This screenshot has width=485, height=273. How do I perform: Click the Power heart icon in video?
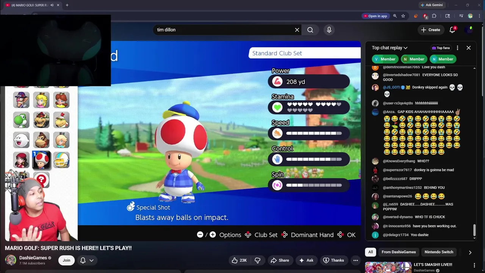click(277, 82)
